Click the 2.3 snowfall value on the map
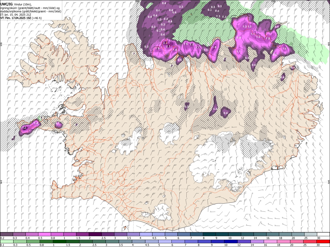The width and height of the screenshot is (330, 247). (x=168, y=46)
